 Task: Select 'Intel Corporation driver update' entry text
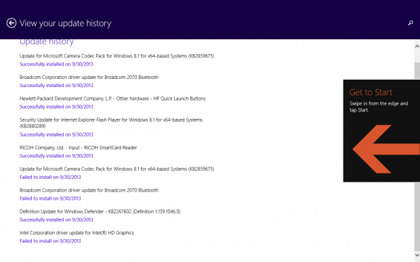pos(77,233)
